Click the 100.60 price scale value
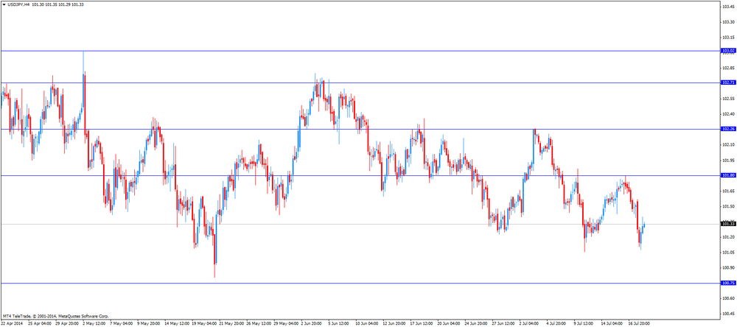The image size is (737, 327). [728, 298]
